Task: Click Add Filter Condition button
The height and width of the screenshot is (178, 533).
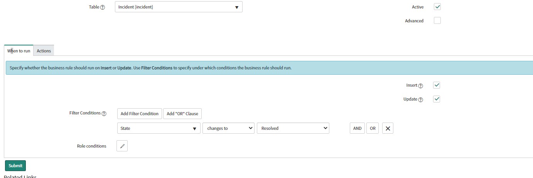Action: coord(139,114)
